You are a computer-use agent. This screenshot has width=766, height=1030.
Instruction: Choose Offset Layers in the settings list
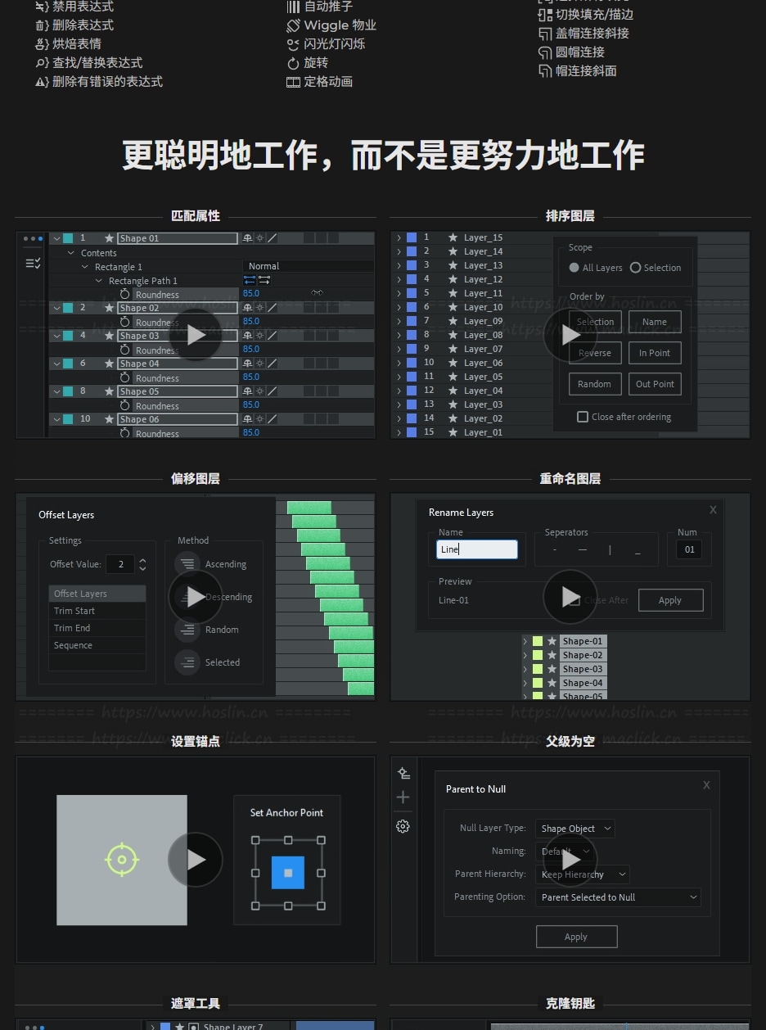click(x=97, y=594)
